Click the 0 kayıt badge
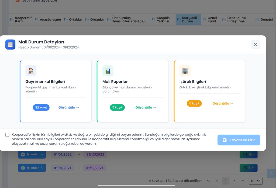The image size is (276, 188). point(194,103)
